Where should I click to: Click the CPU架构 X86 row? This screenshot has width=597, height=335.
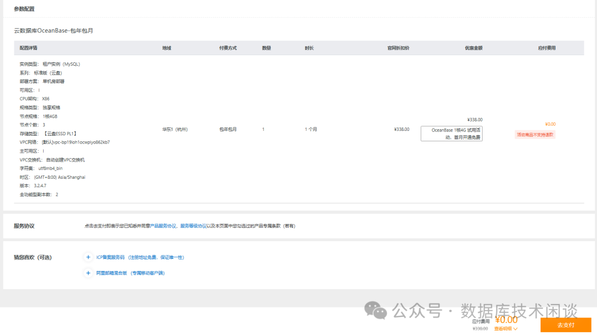tap(35, 98)
